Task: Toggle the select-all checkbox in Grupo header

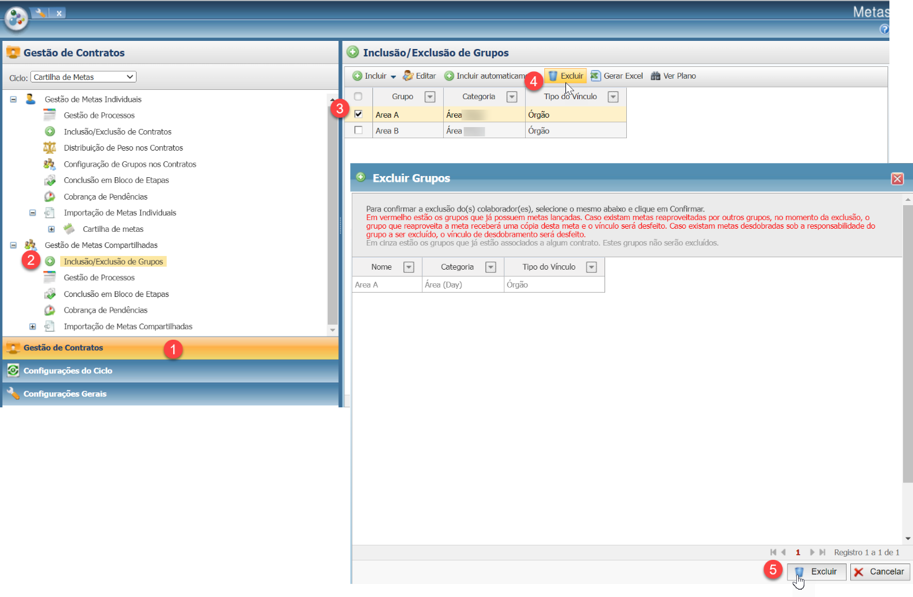Action: (358, 96)
